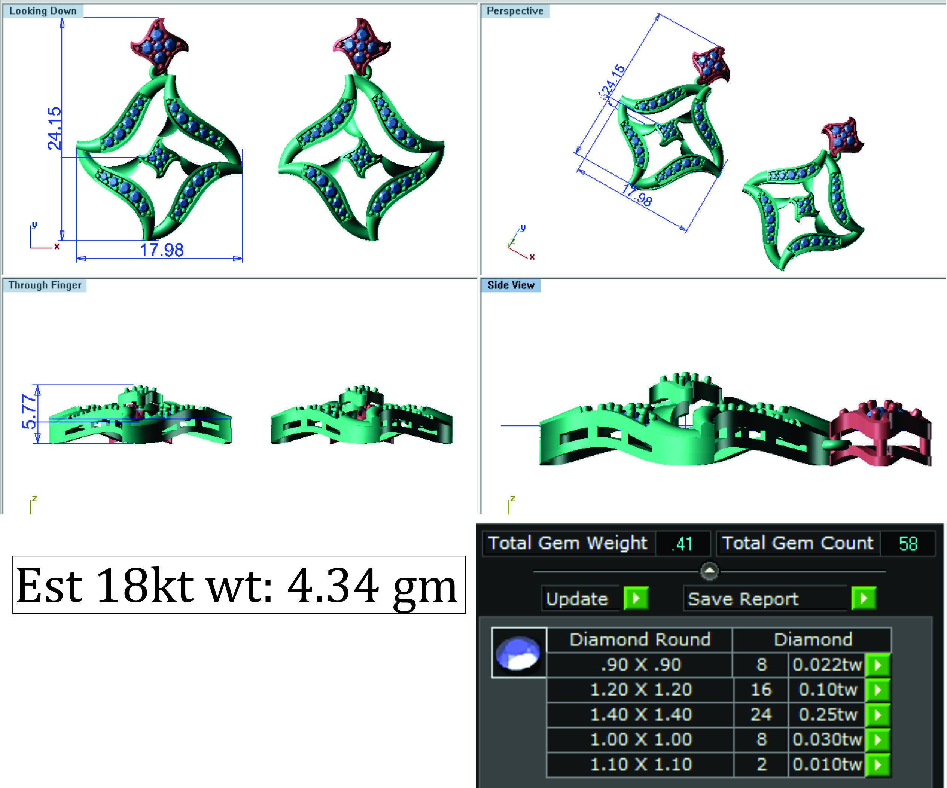Screen dimensions: 947x788
Task: Click the count 24 in the 1.40 row
Action: click(761, 715)
